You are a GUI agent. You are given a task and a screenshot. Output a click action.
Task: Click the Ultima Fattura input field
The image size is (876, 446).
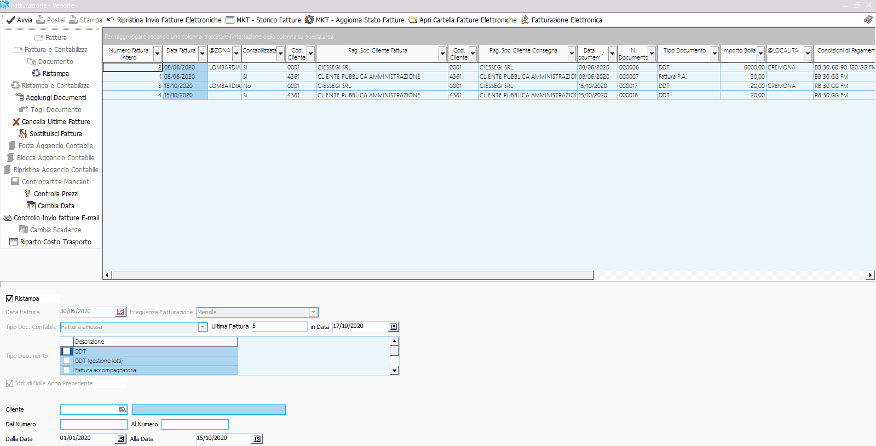[x=279, y=326]
